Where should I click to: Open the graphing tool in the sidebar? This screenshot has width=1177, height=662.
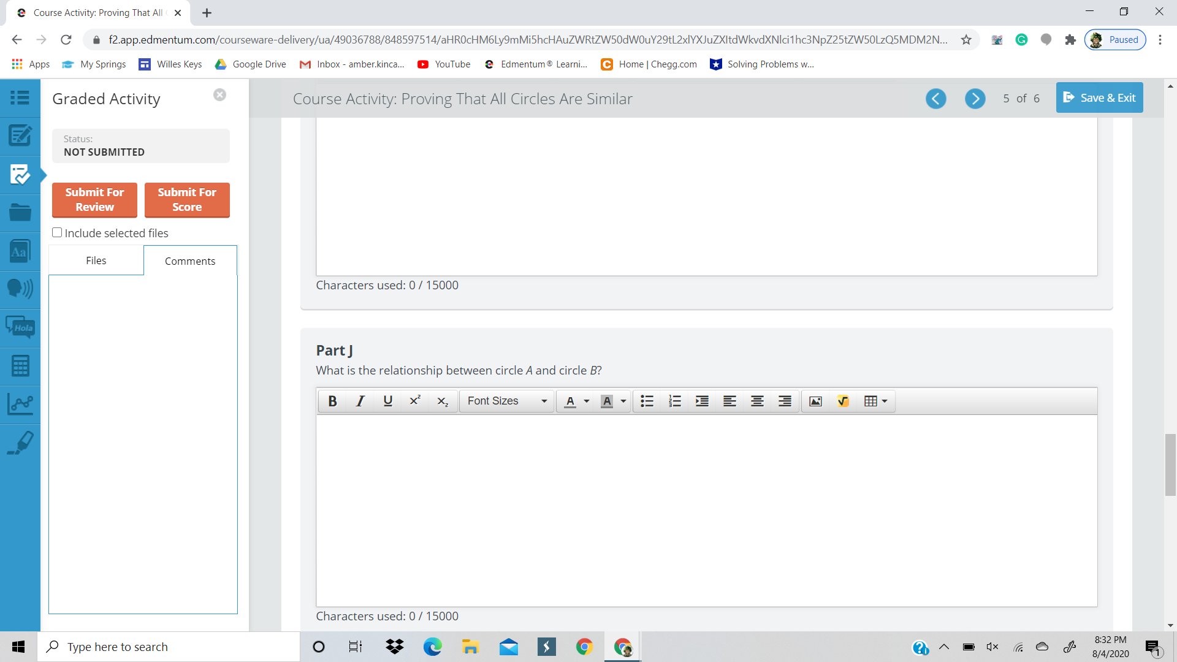pyautogui.click(x=20, y=405)
